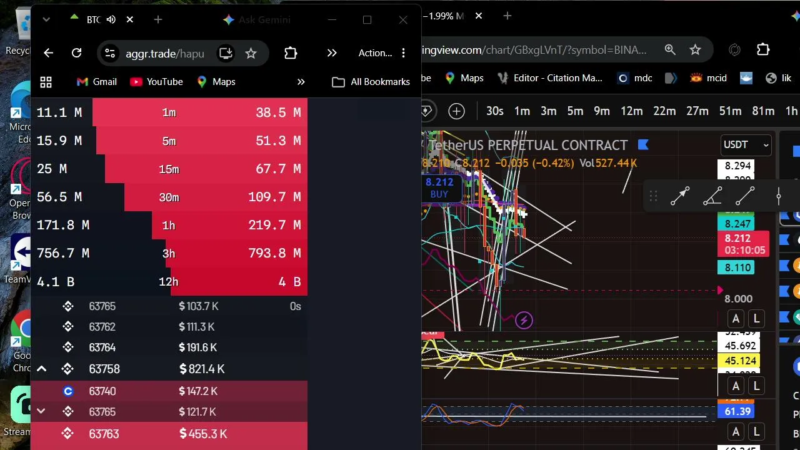Screen dimensions: 800x450
Task: Switch chart to 12m timeframe
Action: (x=632, y=111)
